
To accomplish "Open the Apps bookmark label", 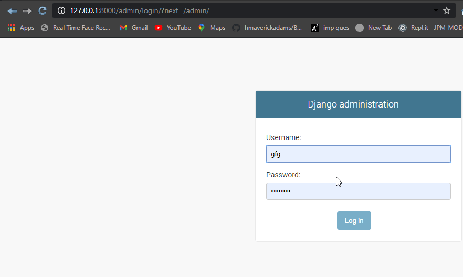I will point(27,28).
